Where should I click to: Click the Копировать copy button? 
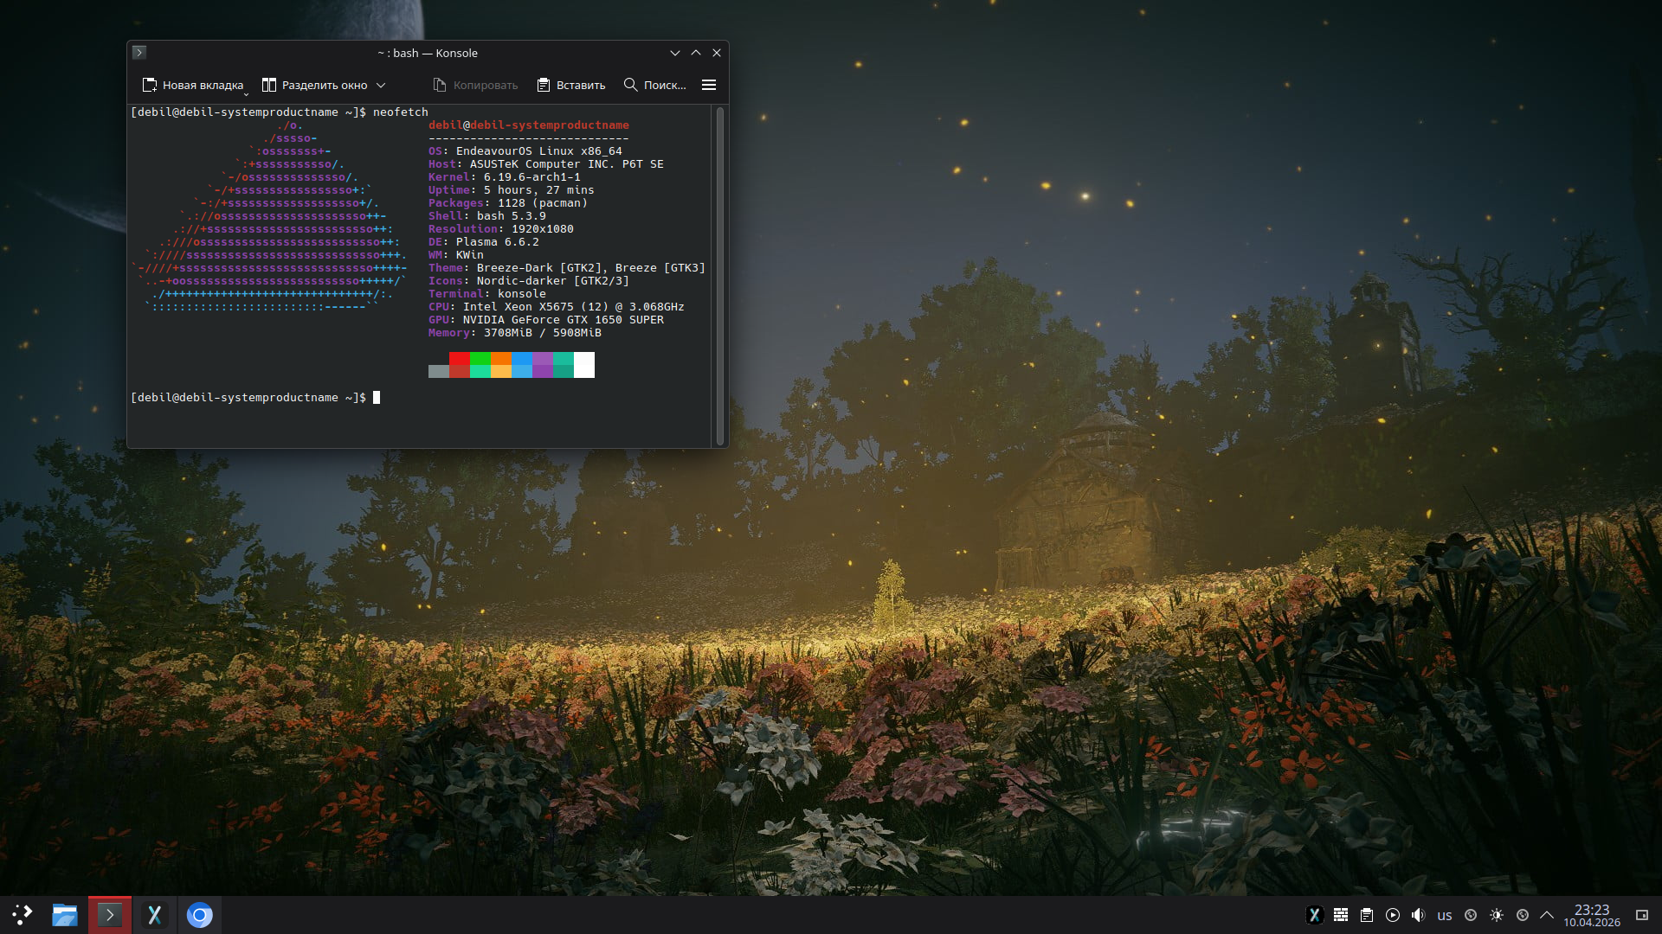click(475, 85)
